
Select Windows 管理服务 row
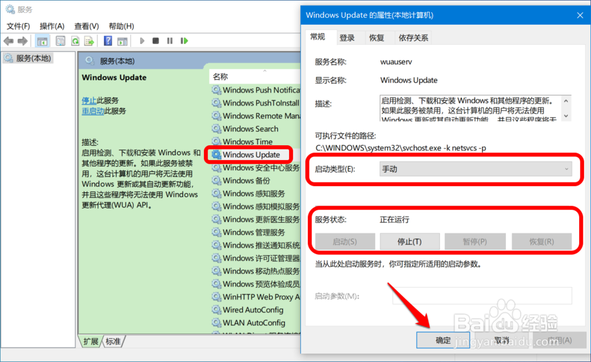(255, 232)
